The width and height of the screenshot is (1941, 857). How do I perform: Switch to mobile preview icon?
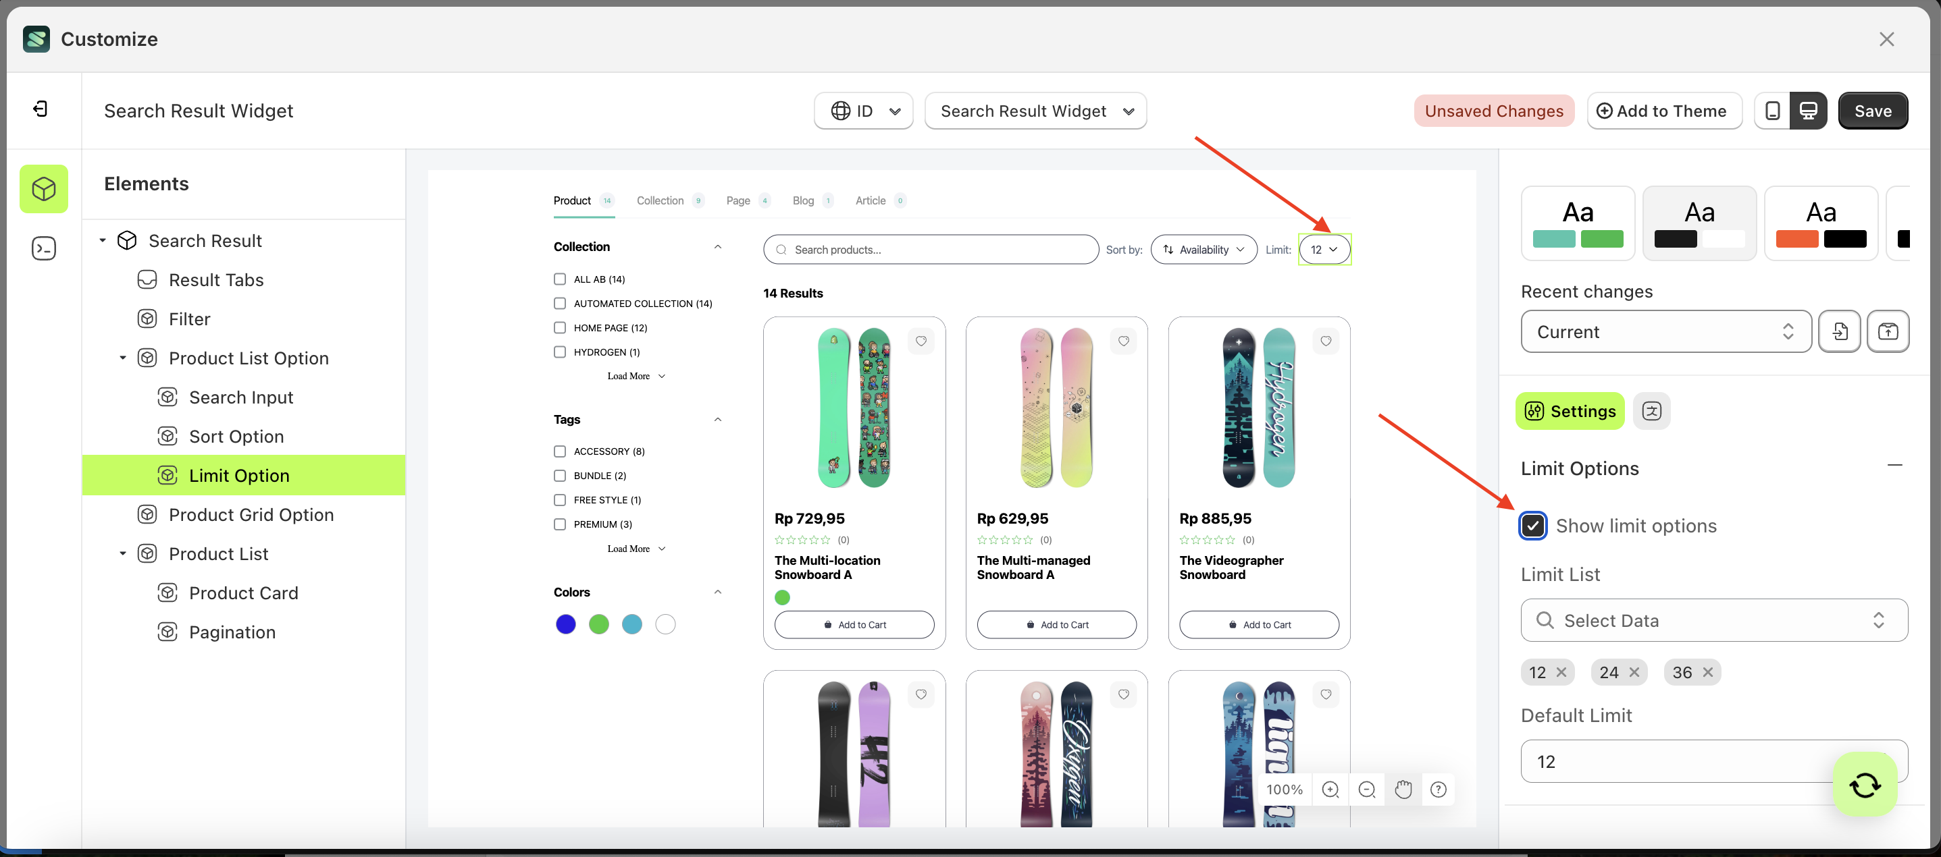click(x=1772, y=110)
